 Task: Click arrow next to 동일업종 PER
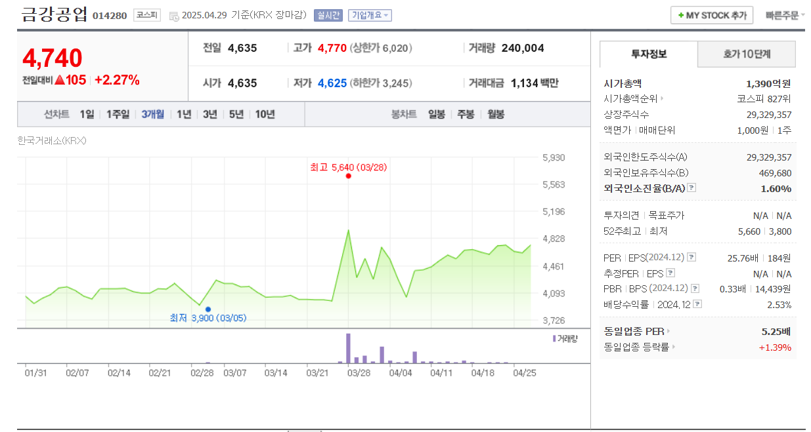tap(669, 331)
